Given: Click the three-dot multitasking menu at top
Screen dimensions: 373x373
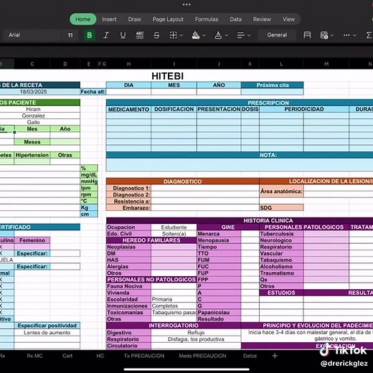Looking at the screenshot, I should pos(186,4).
